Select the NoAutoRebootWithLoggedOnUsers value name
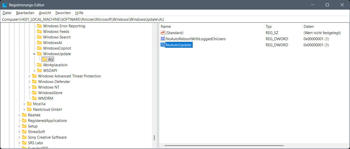Image resolution: width=350 pixels, height=149 pixels. pos(196,39)
